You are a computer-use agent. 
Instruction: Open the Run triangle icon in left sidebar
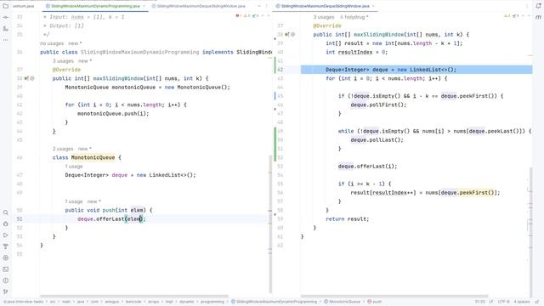click(x=6, y=235)
